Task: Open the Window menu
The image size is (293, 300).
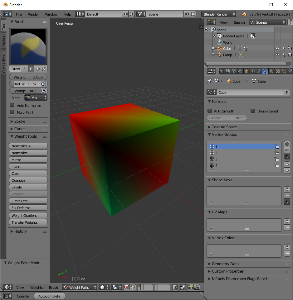Action: point(51,14)
